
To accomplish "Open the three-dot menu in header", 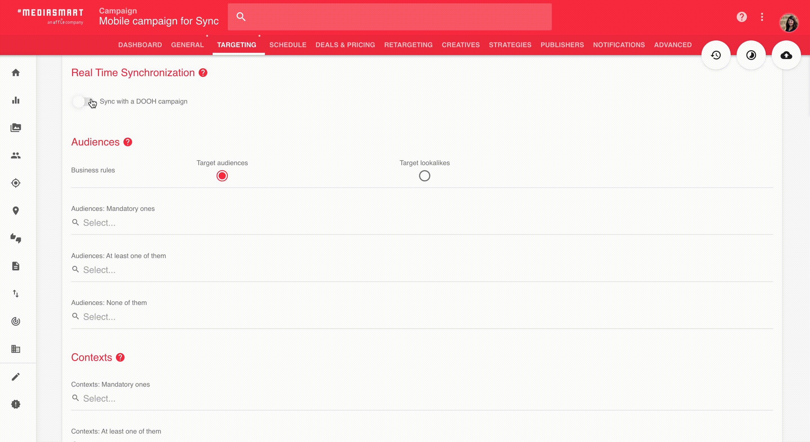I will [x=762, y=17].
